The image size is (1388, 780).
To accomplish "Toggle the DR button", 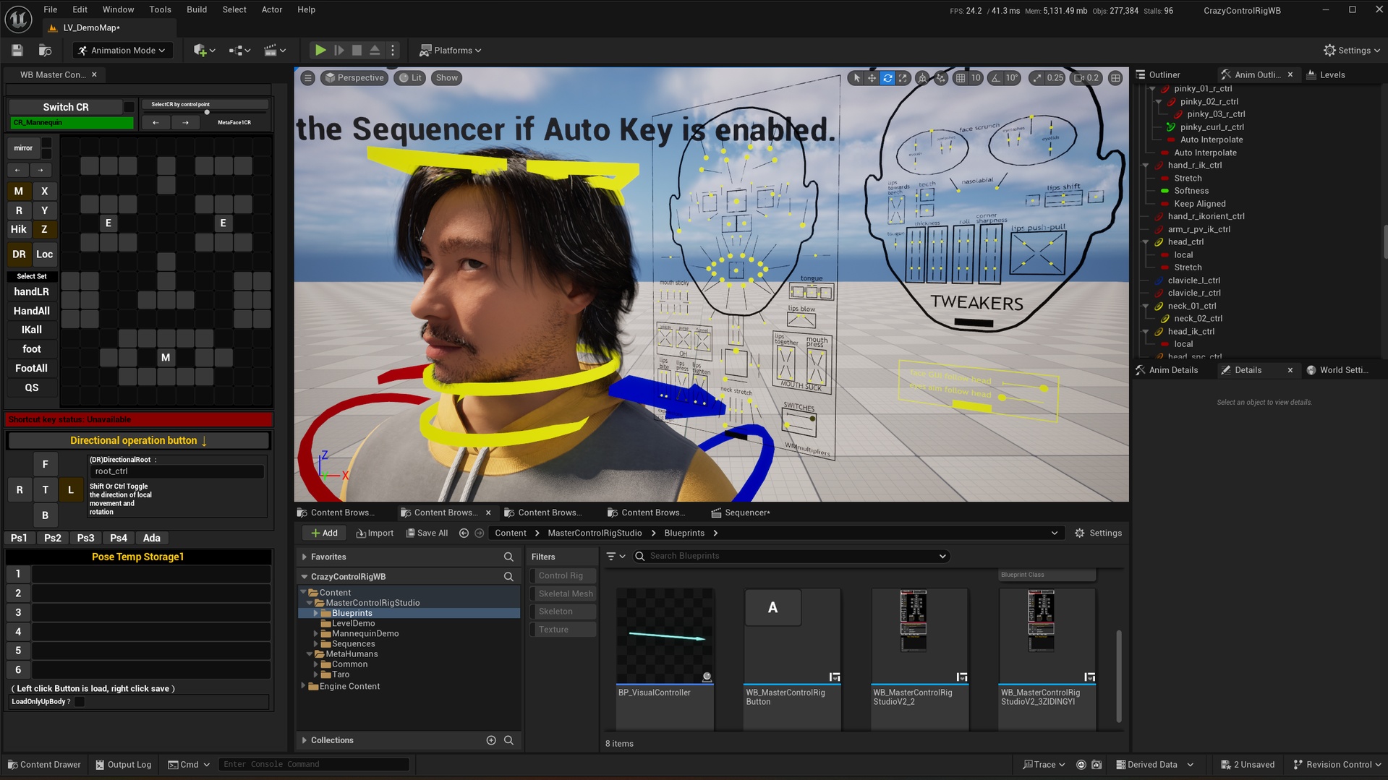I will pyautogui.click(x=19, y=254).
